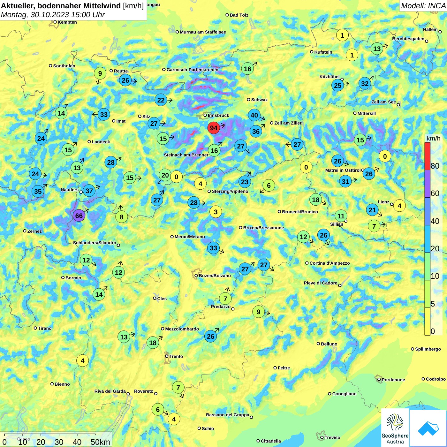
Task: Select the 11 wind marker's neighbor 18 near Bruneck
Action: (316, 200)
